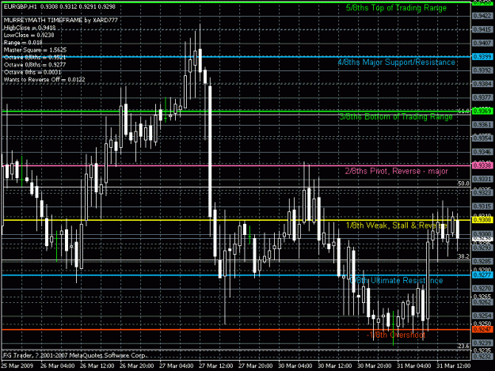Click the gray 0.9254 price axis label
Viewport: 495px width, 371px height.
point(482,316)
